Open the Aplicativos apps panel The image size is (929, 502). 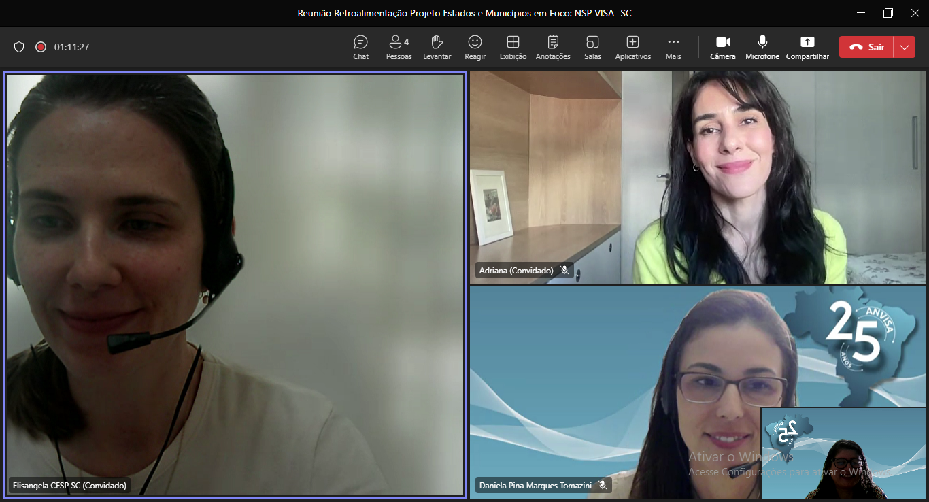pyautogui.click(x=632, y=47)
